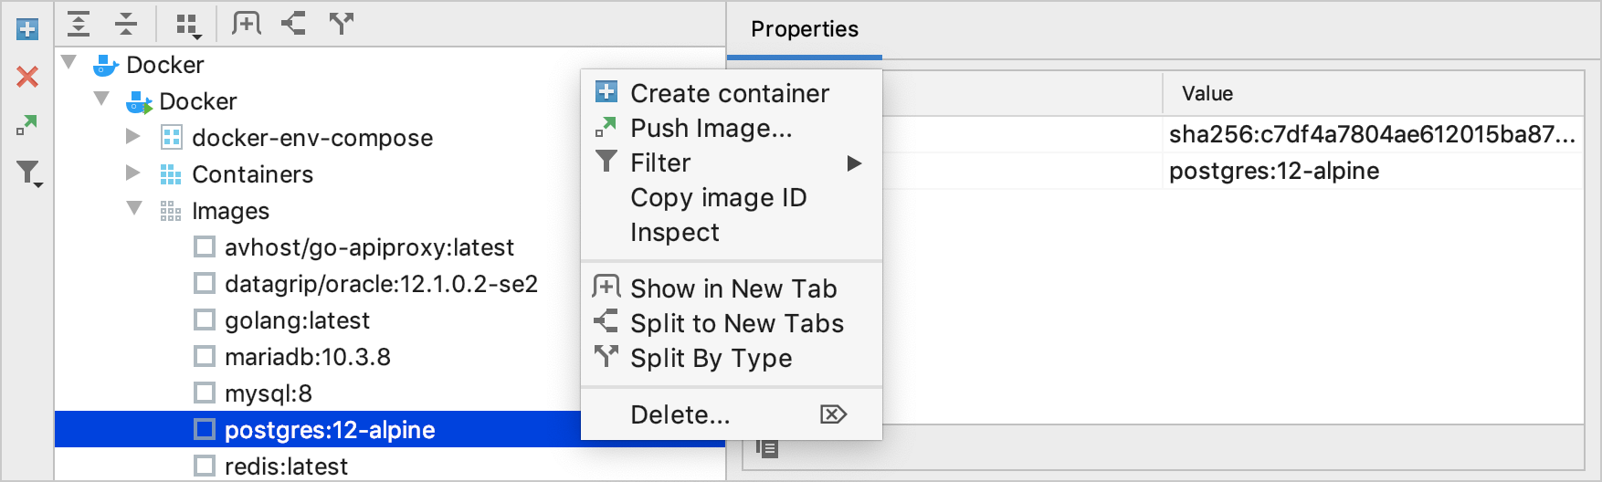This screenshot has width=1602, height=482.
Task: Expand the docker-env-compose node
Action: [133, 137]
